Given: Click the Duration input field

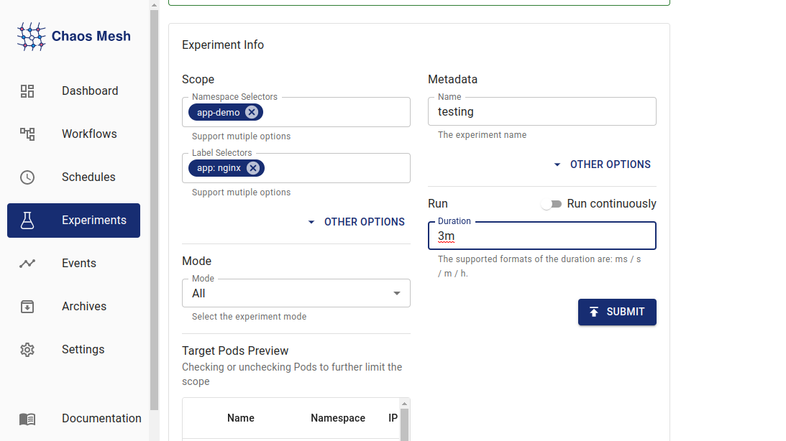Looking at the screenshot, I should 541,236.
